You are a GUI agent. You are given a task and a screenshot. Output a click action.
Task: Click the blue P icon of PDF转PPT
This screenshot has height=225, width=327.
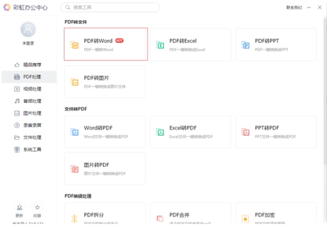[245, 45]
